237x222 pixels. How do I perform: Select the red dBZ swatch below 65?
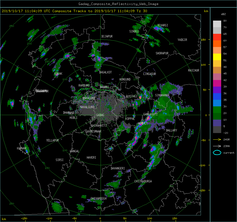click(x=217, y=37)
